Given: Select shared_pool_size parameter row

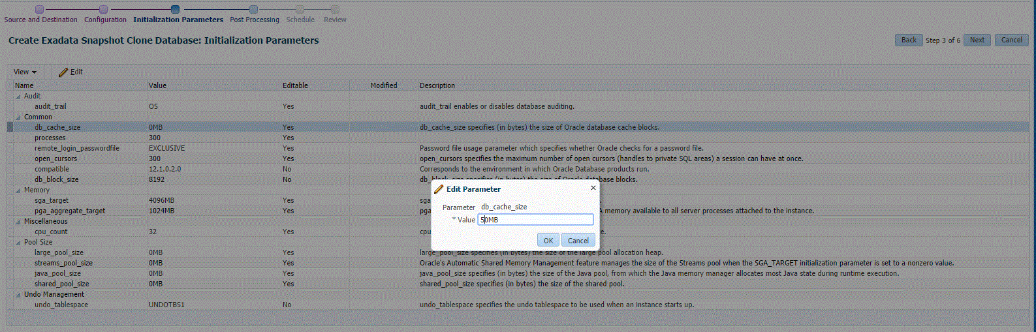Looking at the screenshot, I should 518,284.
